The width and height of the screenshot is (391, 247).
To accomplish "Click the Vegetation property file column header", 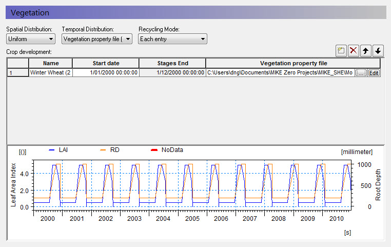I will pyautogui.click(x=294, y=63).
